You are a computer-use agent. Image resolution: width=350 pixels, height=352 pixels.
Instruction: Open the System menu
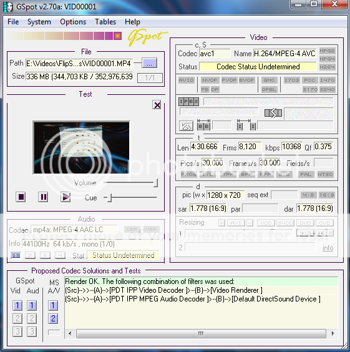[39, 22]
